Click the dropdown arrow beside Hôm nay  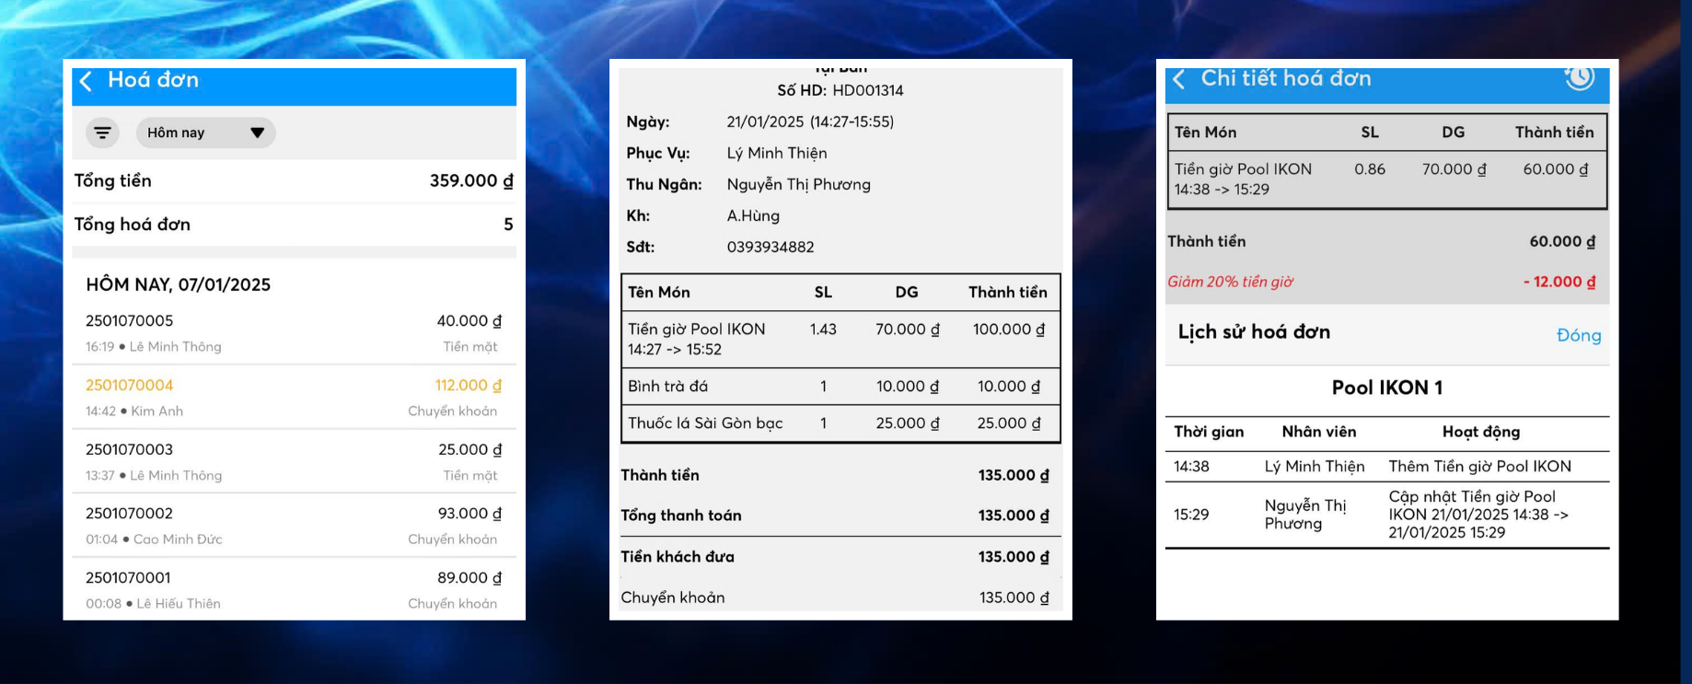pos(258,133)
